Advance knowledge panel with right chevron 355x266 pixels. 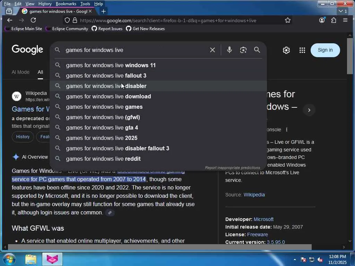[309, 110]
